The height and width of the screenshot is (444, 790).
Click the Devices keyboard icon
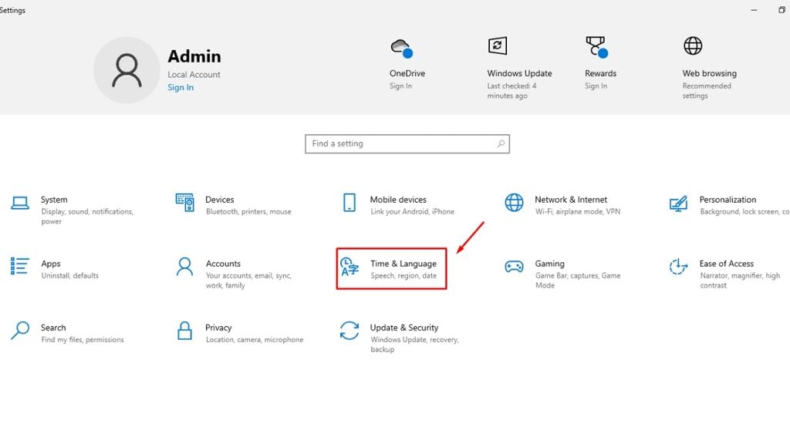(x=184, y=203)
